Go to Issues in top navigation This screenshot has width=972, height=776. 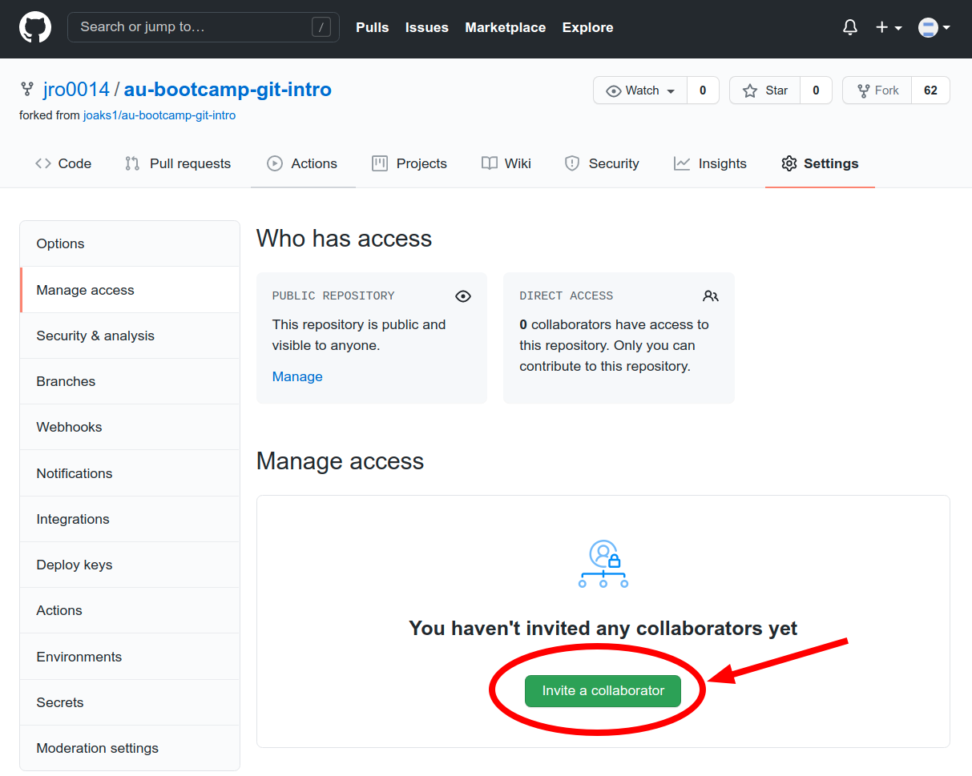pyautogui.click(x=427, y=27)
